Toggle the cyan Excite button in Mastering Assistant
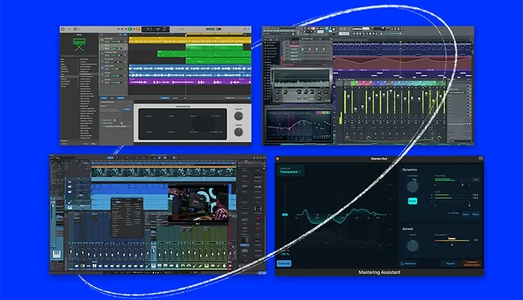The image size is (523, 300). pos(413,201)
